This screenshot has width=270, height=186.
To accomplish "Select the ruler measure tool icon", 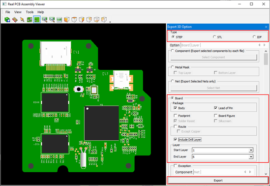I will [x=15, y=20].
